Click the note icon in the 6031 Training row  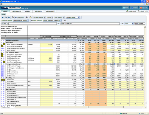pyautogui.click(x=4, y=62)
